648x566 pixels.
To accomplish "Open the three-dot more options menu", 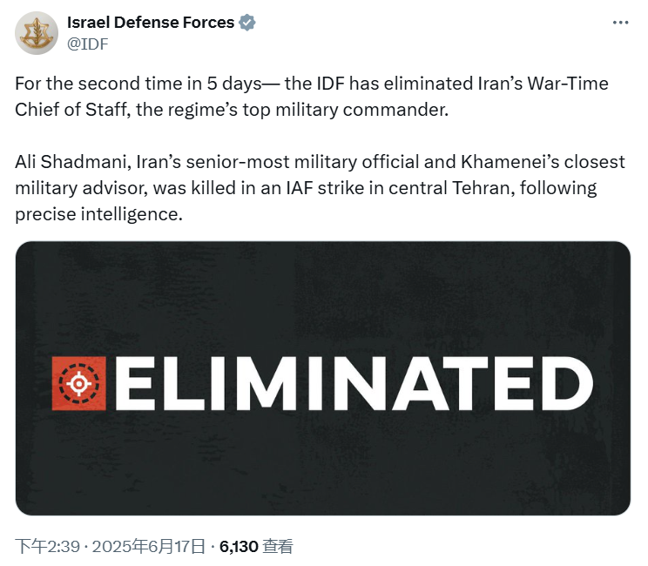I will coord(620,24).
